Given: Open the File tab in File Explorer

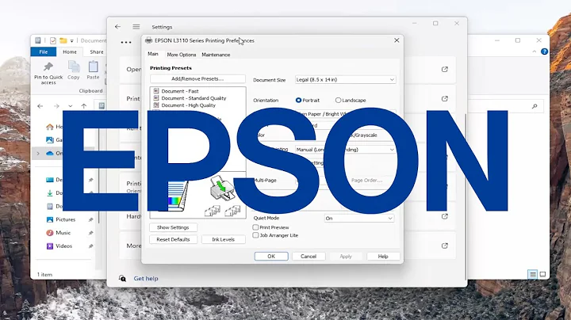Looking at the screenshot, I should coord(44,51).
